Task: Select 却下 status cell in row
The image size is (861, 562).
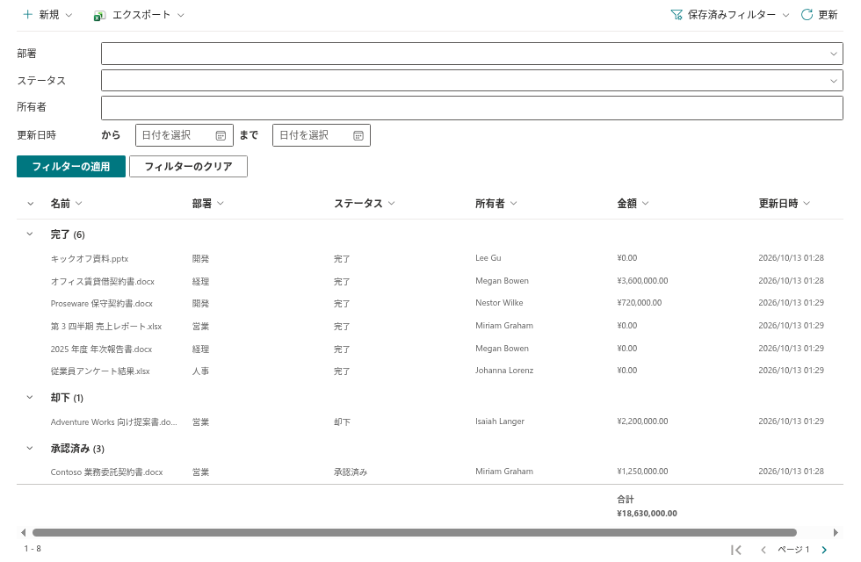Action: [342, 422]
